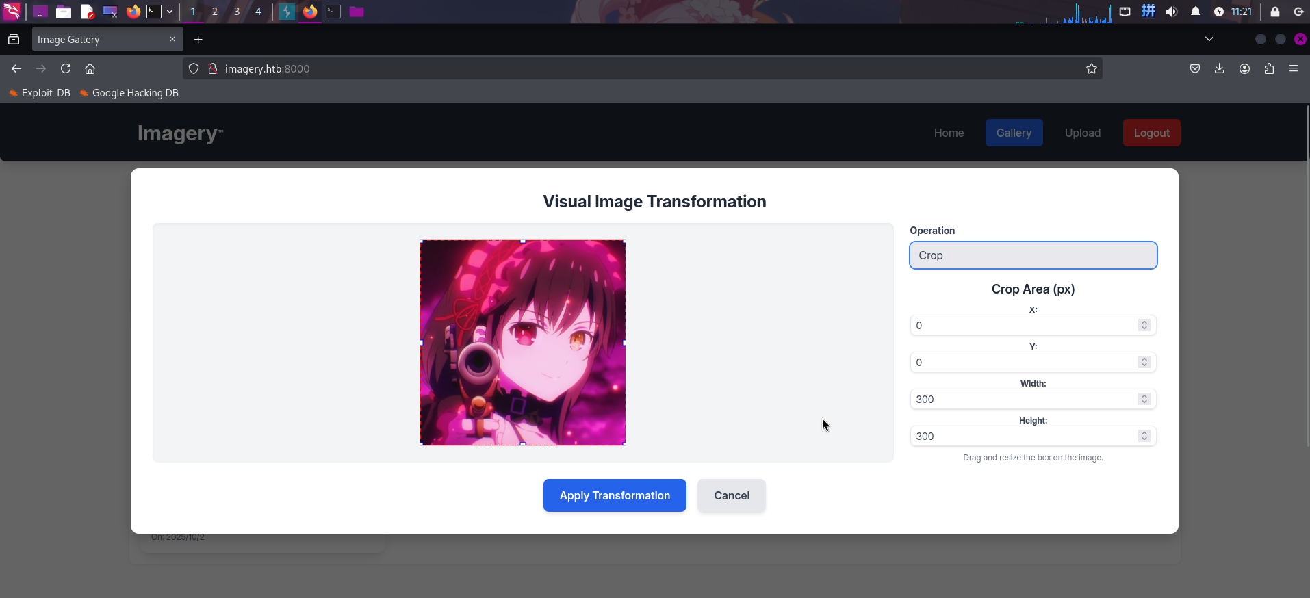Open a new browser tab

click(198, 40)
